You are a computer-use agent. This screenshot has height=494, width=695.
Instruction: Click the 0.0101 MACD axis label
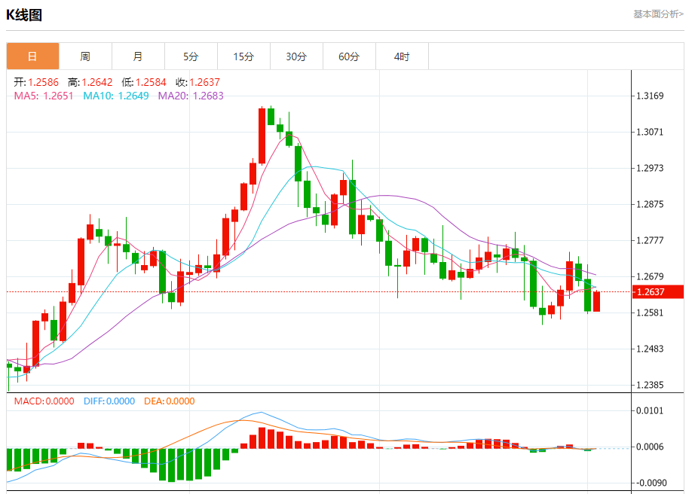coord(650,410)
